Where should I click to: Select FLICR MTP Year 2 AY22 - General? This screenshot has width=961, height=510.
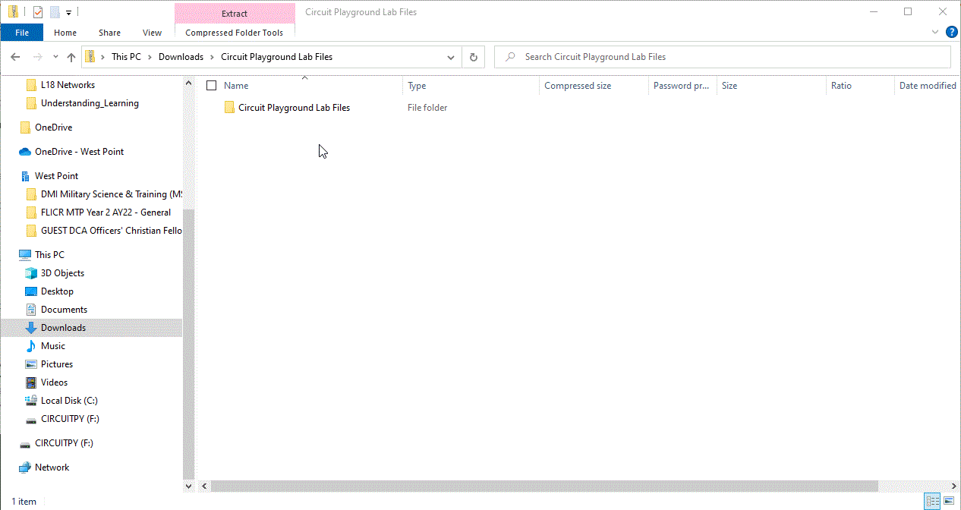click(106, 212)
